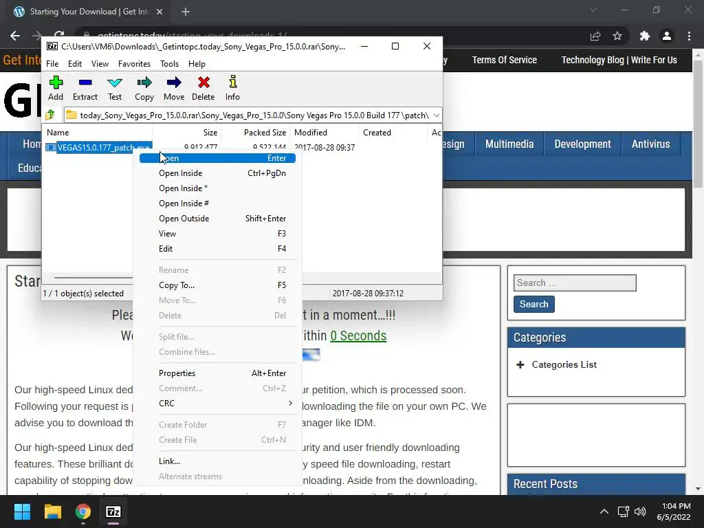Viewport: 704px width, 528px height.
Task: Open the Edit menu in 7-Zip
Action: [x=74, y=64]
